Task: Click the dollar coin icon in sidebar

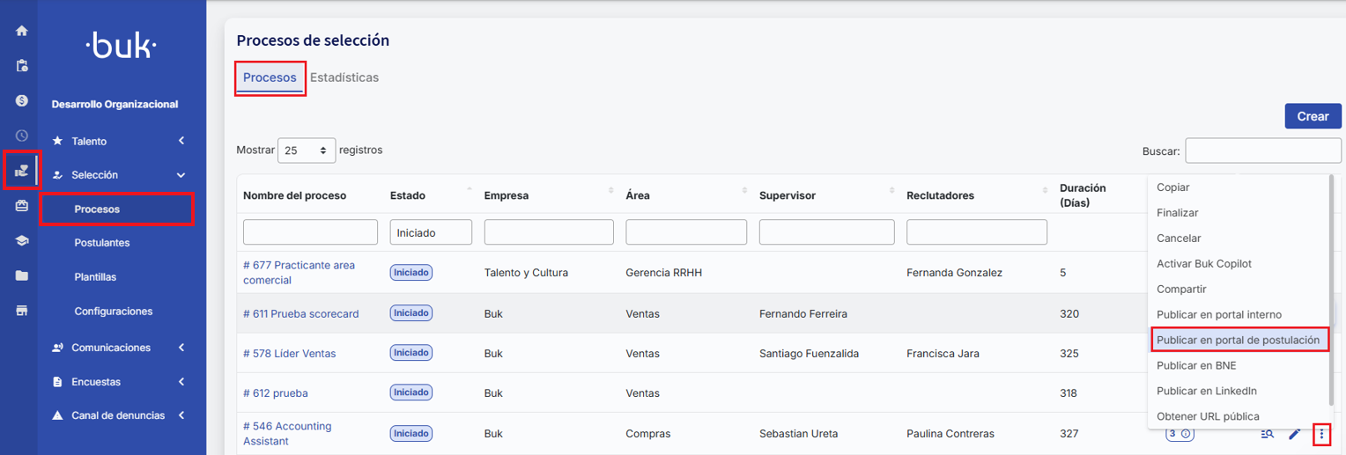Action: [x=22, y=101]
